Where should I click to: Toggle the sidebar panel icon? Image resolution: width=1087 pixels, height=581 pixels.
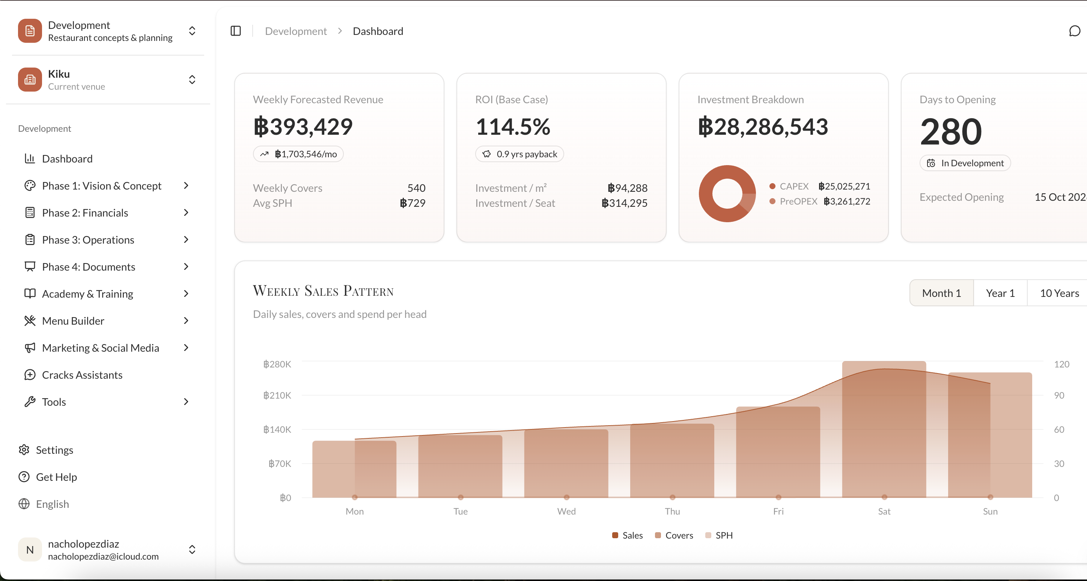coord(235,31)
